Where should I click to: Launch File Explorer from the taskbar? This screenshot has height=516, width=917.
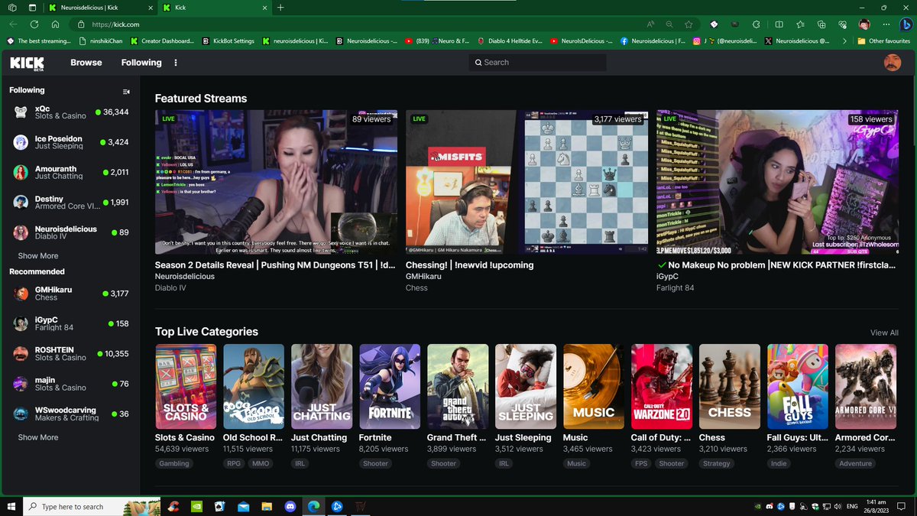click(x=267, y=506)
